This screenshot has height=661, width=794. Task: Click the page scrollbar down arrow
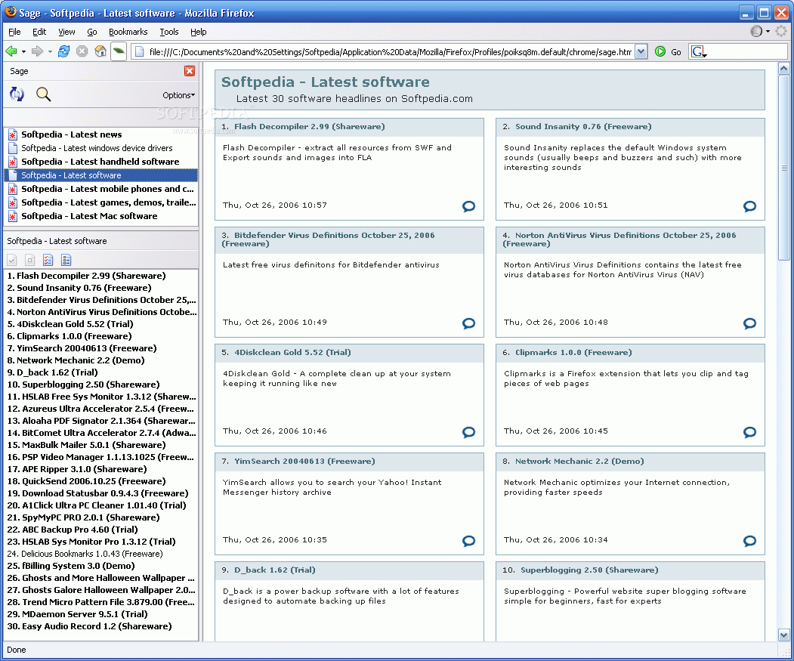[x=784, y=635]
